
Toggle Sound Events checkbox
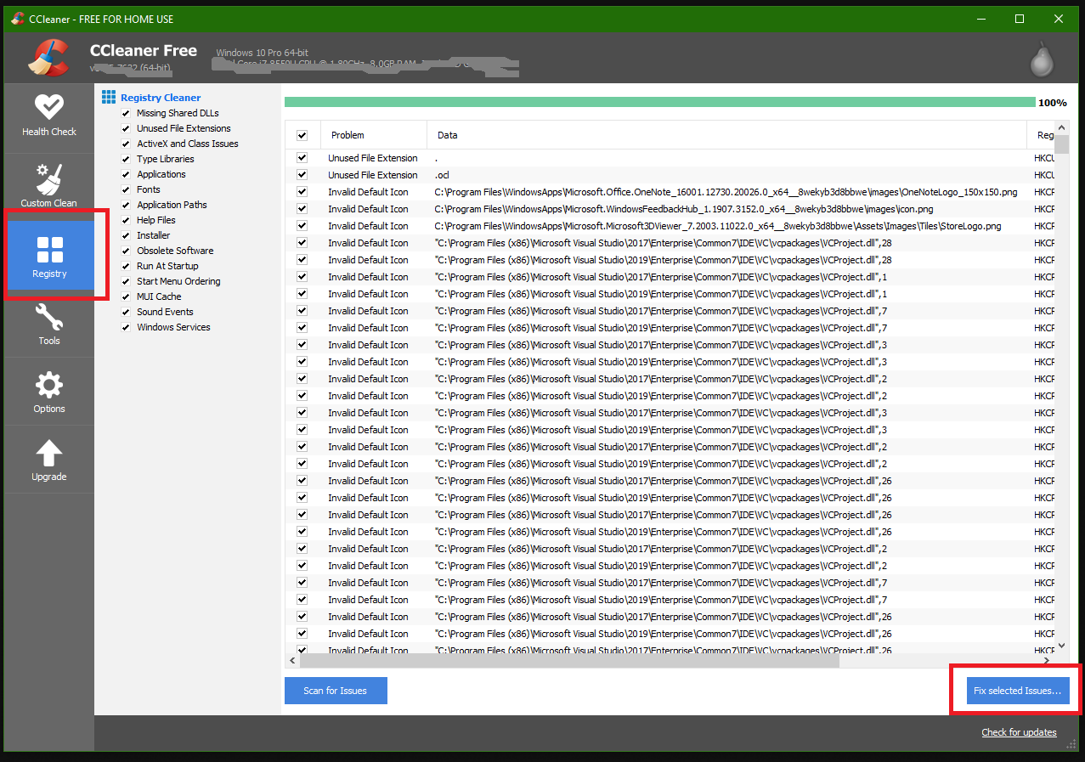click(x=126, y=312)
